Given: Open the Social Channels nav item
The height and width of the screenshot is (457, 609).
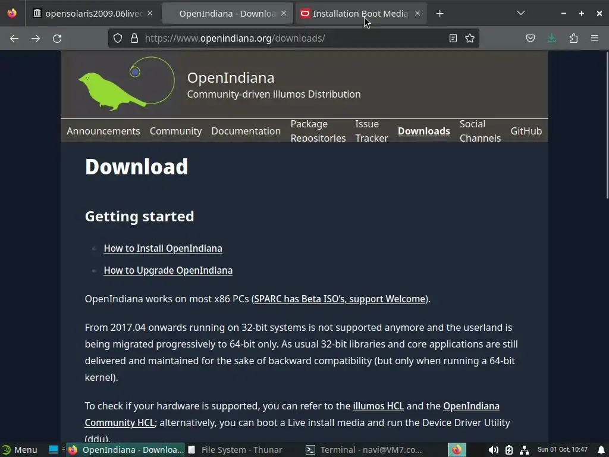Looking at the screenshot, I should pyautogui.click(x=480, y=131).
